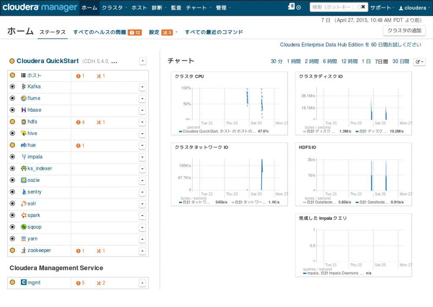This screenshot has height=307, width=433.
Task: Click the yarn service icon
Action: [x=24, y=239]
